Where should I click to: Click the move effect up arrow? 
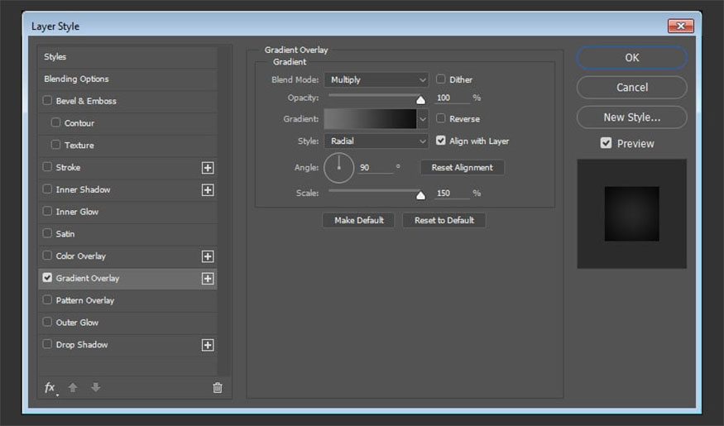coord(73,387)
